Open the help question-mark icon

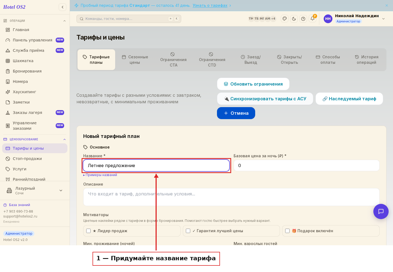(303, 19)
